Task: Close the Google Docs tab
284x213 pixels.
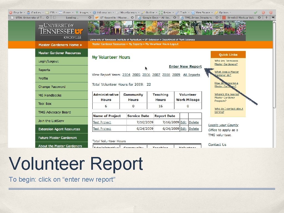Action: pos(175,17)
